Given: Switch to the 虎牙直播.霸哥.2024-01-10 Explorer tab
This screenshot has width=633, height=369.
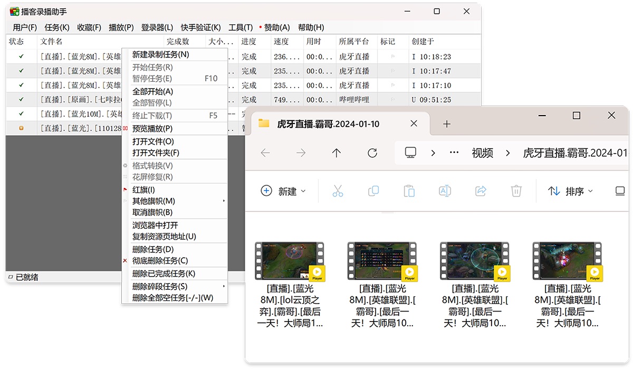Looking at the screenshot, I should (x=338, y=124).
